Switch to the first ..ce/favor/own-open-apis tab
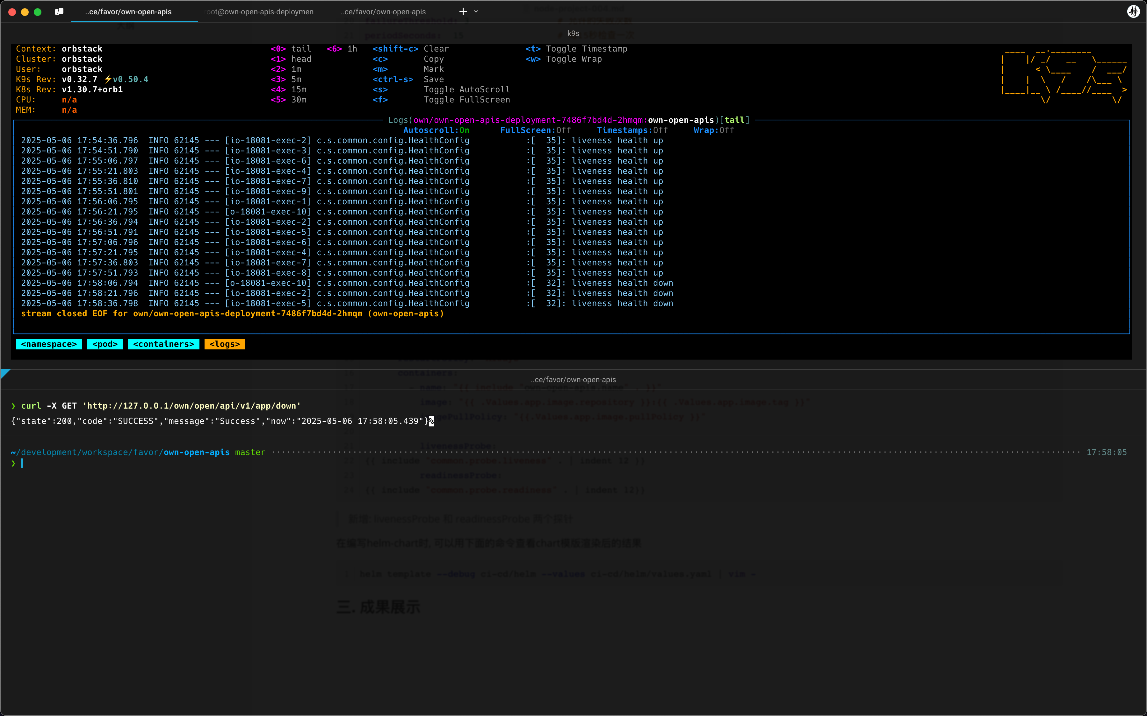This screenshot has width=1147, height=716. coord(128,11)
